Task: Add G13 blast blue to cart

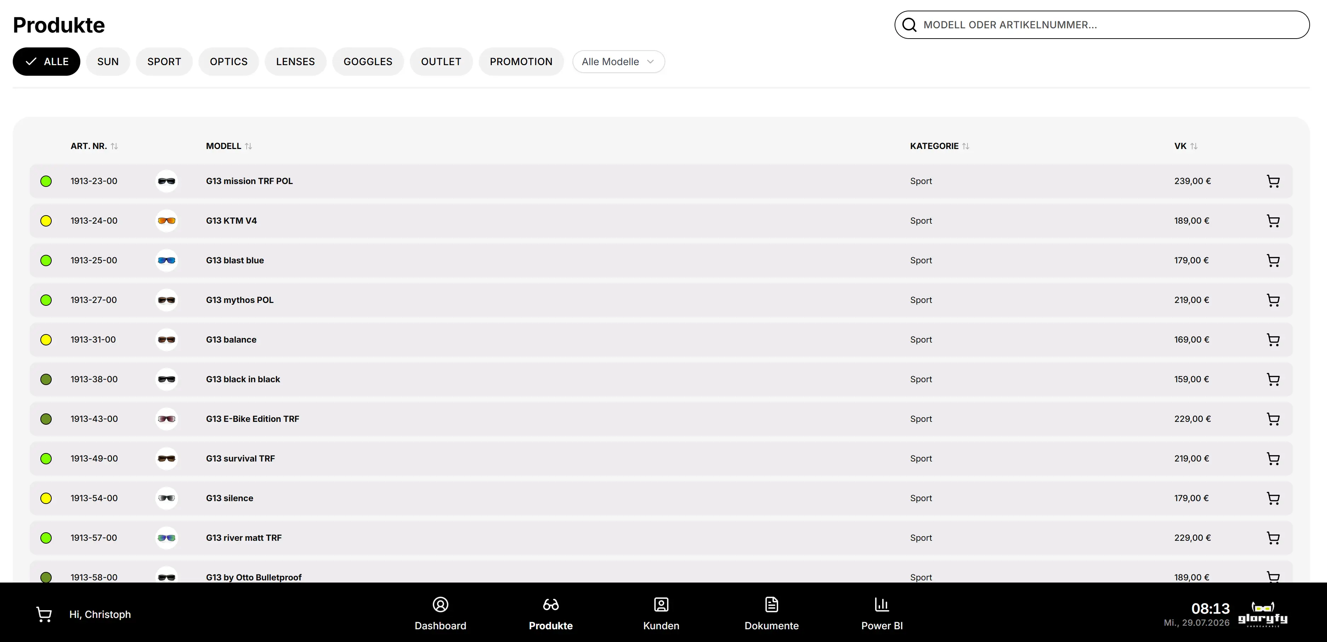Action: pyautogui.click(x=1273, y=261)
